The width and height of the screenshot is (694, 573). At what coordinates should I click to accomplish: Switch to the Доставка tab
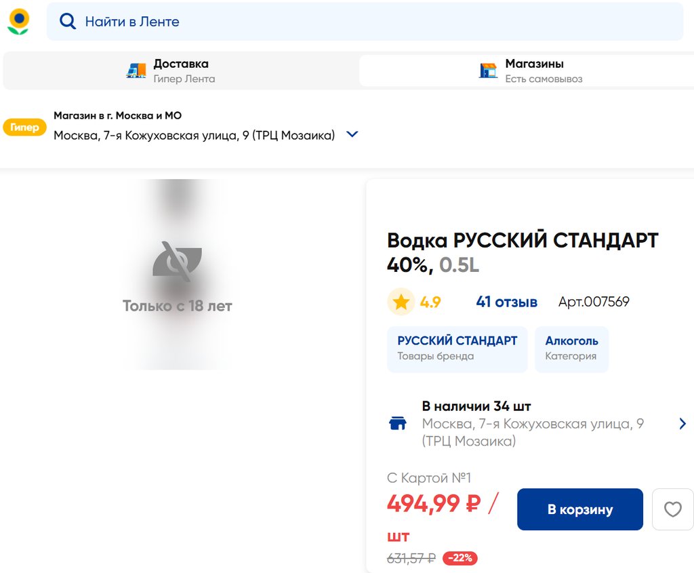point(181,71)
